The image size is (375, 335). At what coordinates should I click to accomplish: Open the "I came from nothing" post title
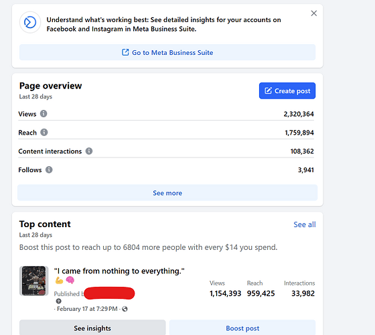[119, 271]
